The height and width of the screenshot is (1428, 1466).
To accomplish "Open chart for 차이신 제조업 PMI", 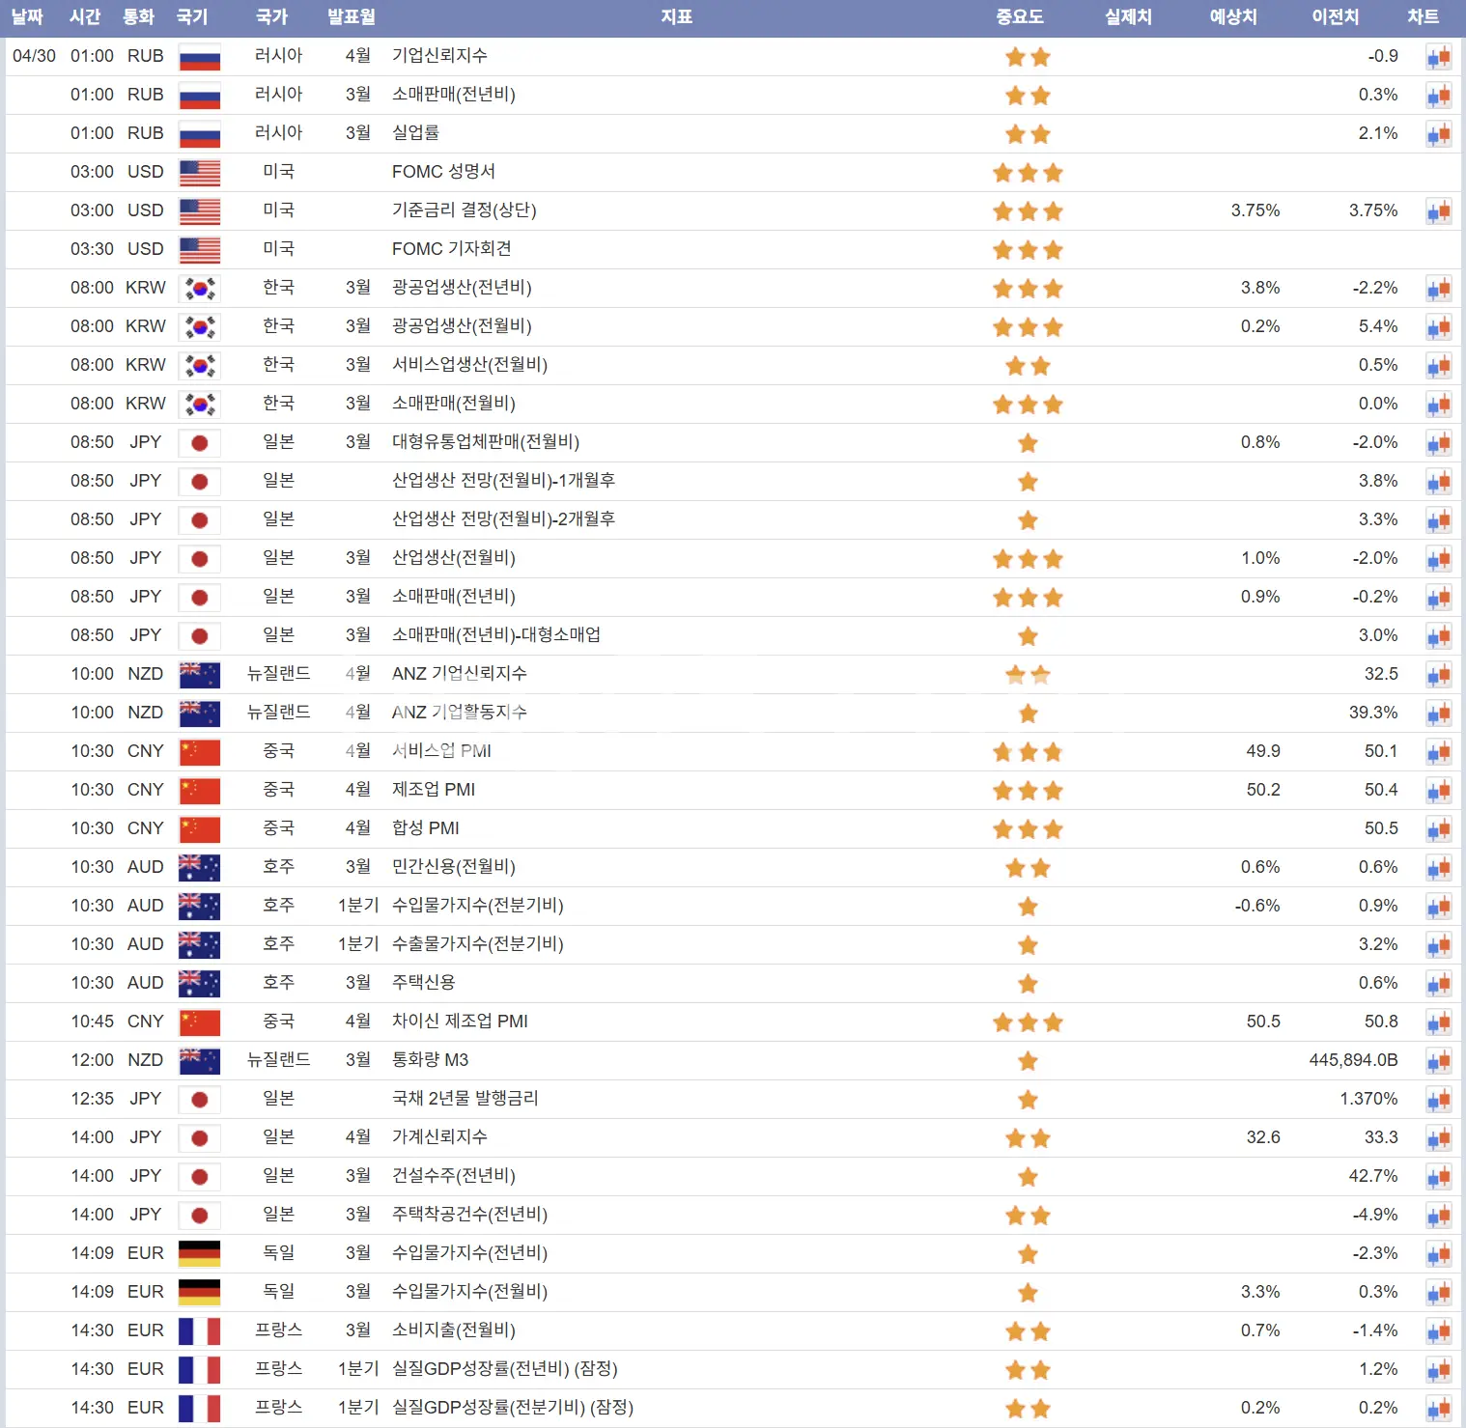I will click(x=1438, y=1022).
